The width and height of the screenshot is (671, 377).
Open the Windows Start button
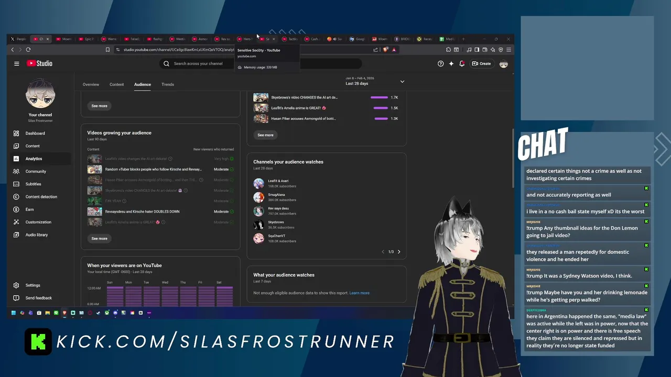click(x=14, y=313)
